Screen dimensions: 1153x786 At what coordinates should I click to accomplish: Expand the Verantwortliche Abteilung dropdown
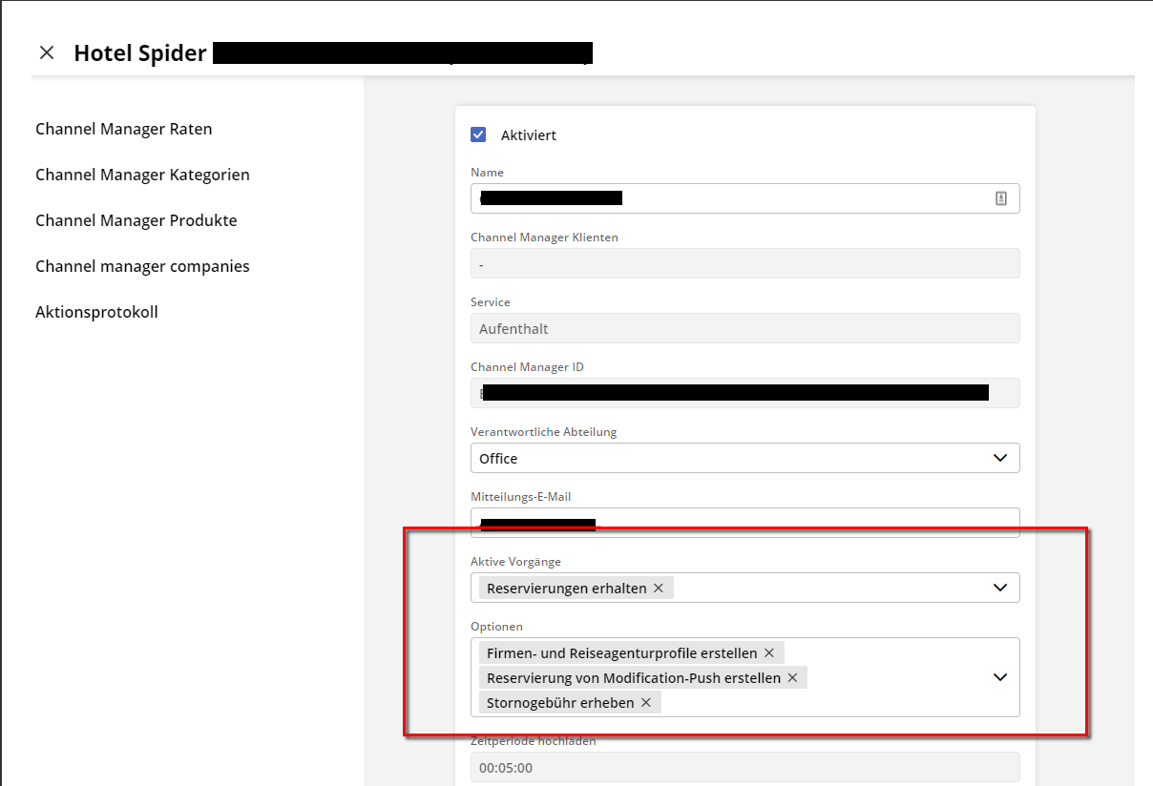[x=999, y=458]
